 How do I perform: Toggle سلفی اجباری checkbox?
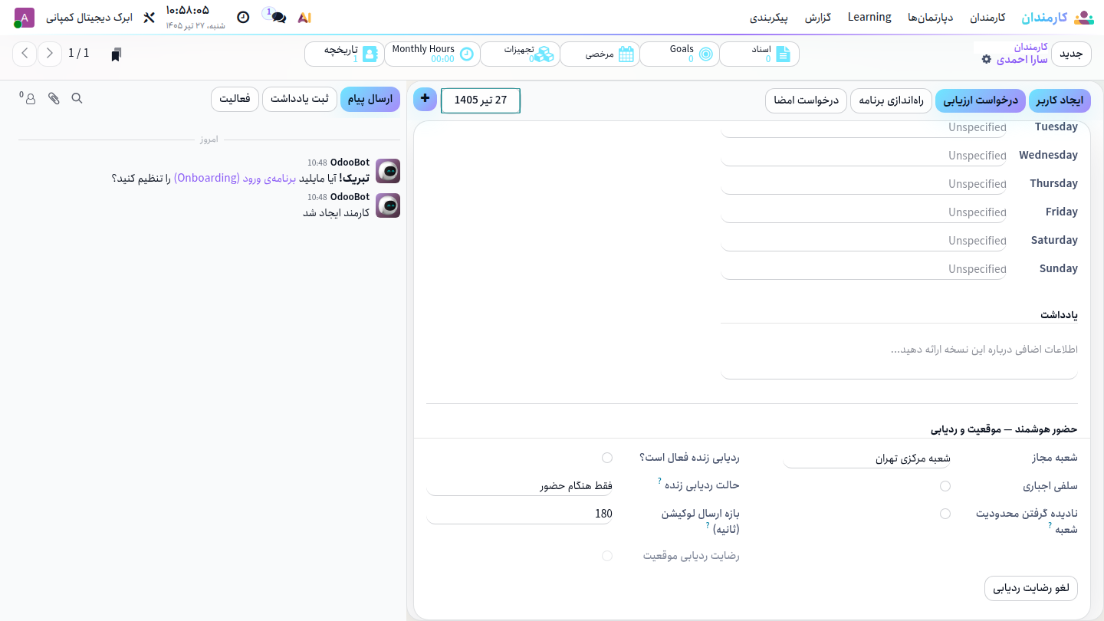[945, 486]
